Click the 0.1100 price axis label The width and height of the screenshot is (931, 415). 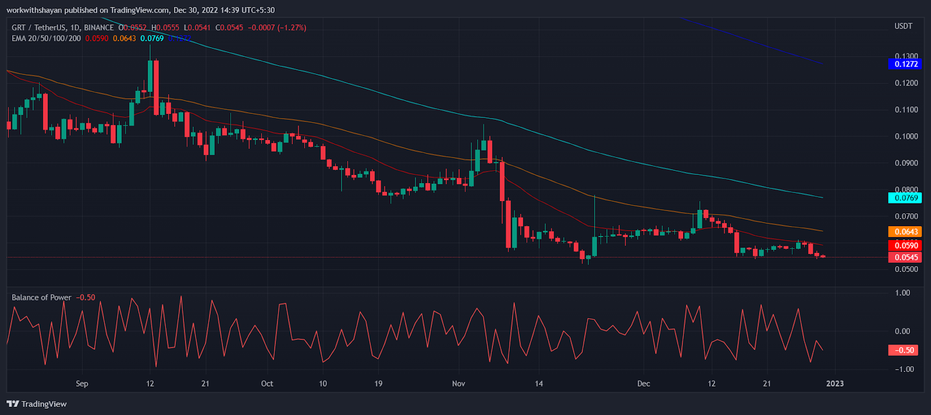point(907,110)
